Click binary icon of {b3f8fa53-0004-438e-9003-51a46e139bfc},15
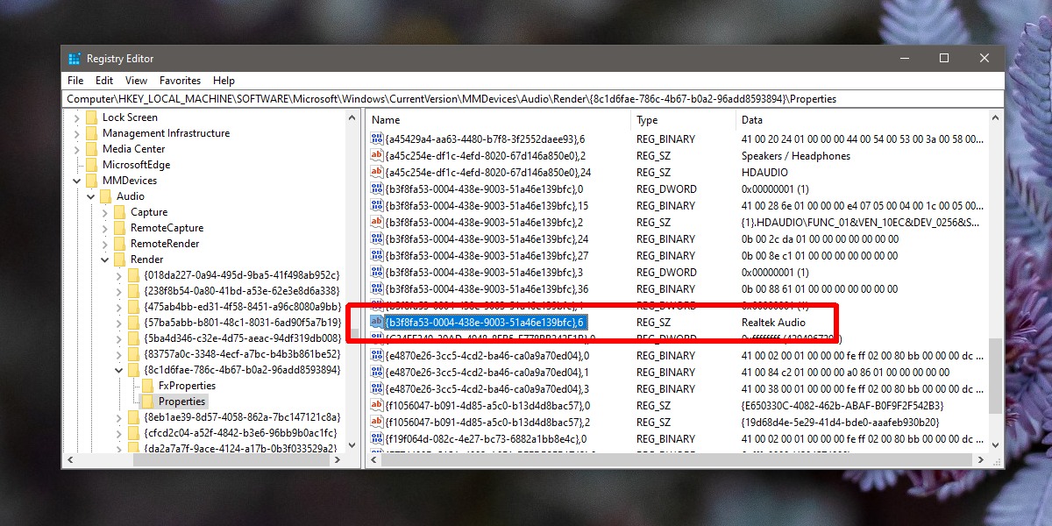Image resolution: width=1052 pixels, height=526 pixels. tap(377, 206)
